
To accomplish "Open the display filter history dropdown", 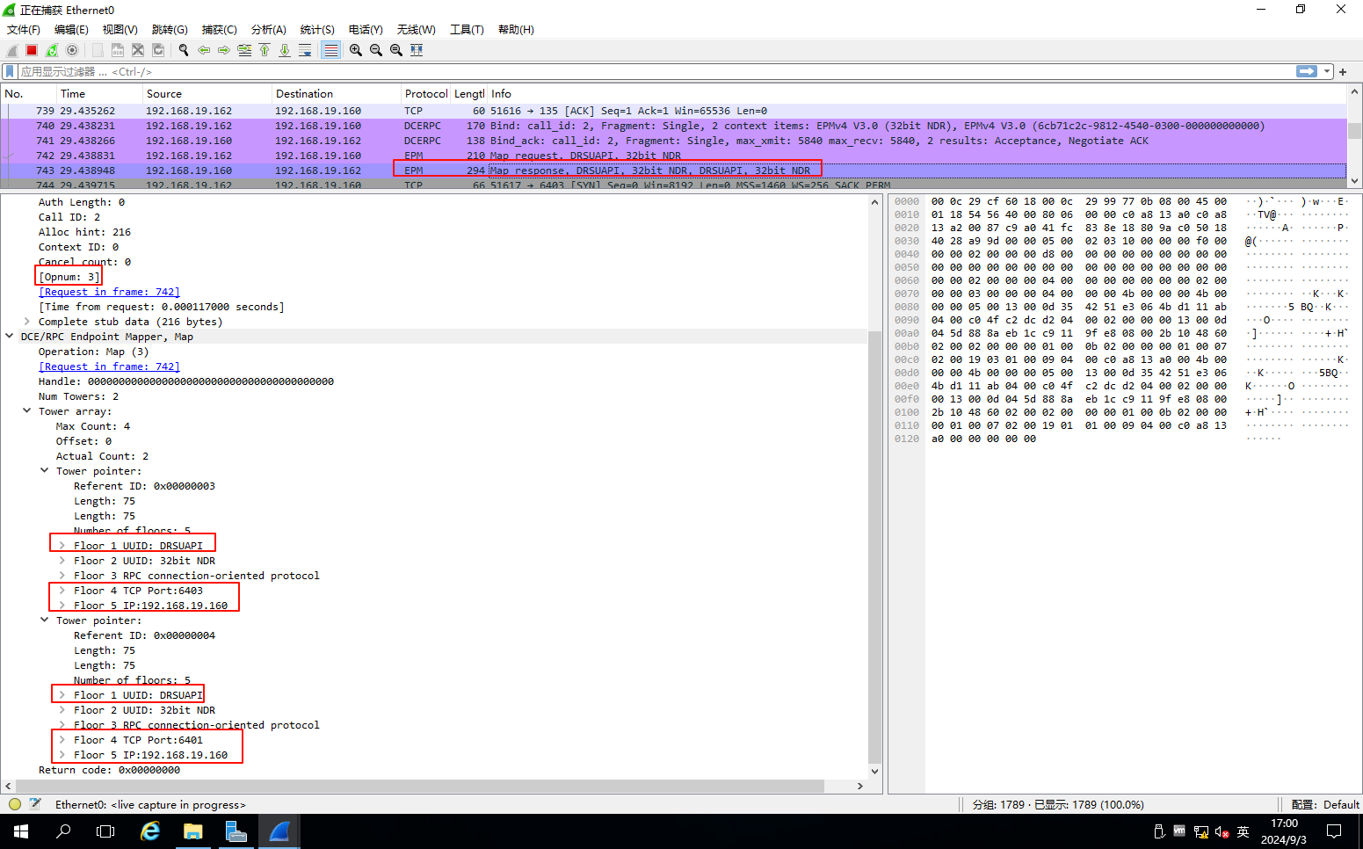I will pos(1327,71).
